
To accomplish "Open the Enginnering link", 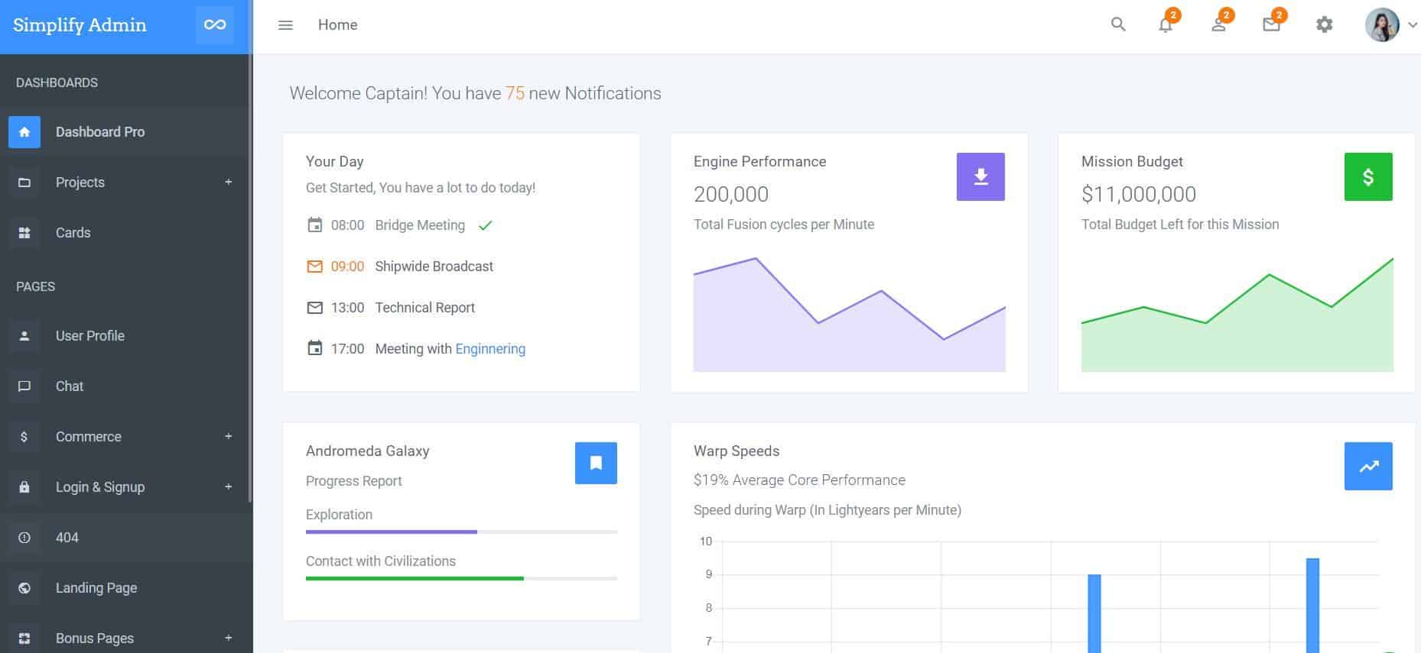I will tap(490, 349).
